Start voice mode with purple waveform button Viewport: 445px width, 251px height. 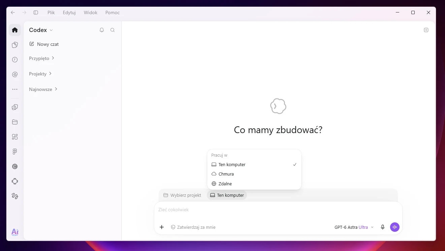(x=395, y=227)
